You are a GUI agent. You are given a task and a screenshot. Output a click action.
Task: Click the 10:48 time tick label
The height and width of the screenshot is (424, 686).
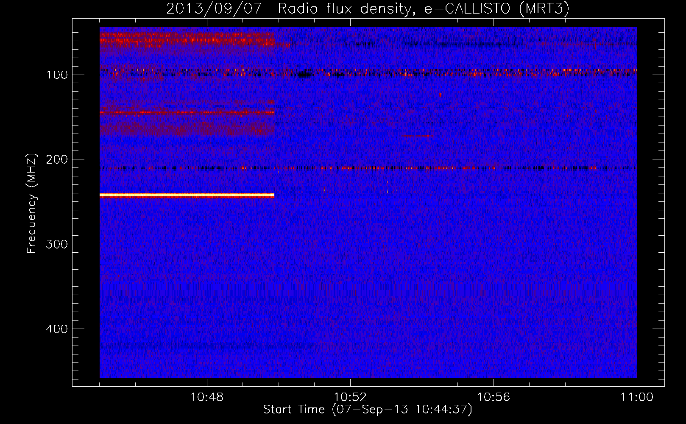(x=207, y=397)
